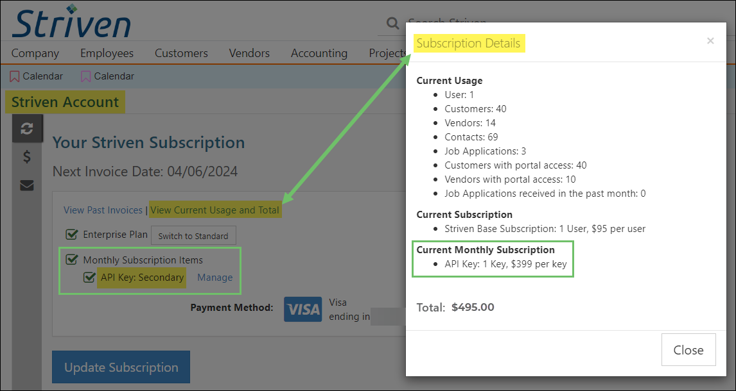
Task: Toggle the Monthly Subscription Items checkbox
Action: click(71, 260)
